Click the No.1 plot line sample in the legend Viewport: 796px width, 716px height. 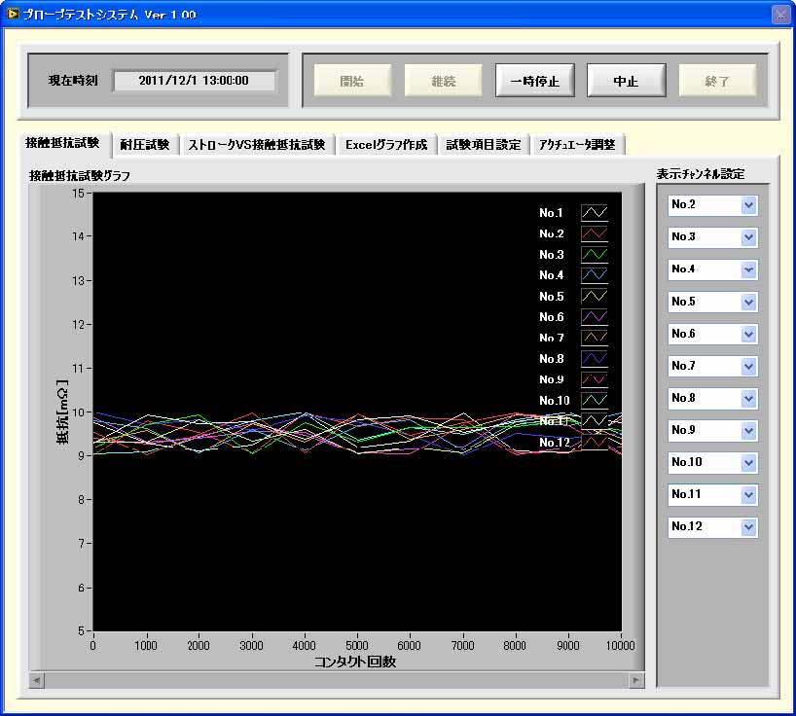pyautogui.click(x=595, y=212)
